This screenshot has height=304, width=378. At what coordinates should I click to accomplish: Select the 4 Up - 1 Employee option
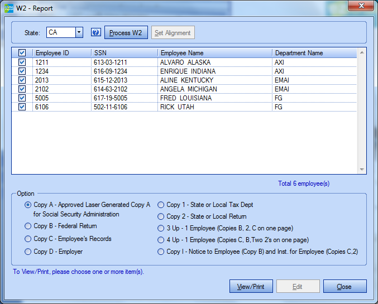(161, 240)
